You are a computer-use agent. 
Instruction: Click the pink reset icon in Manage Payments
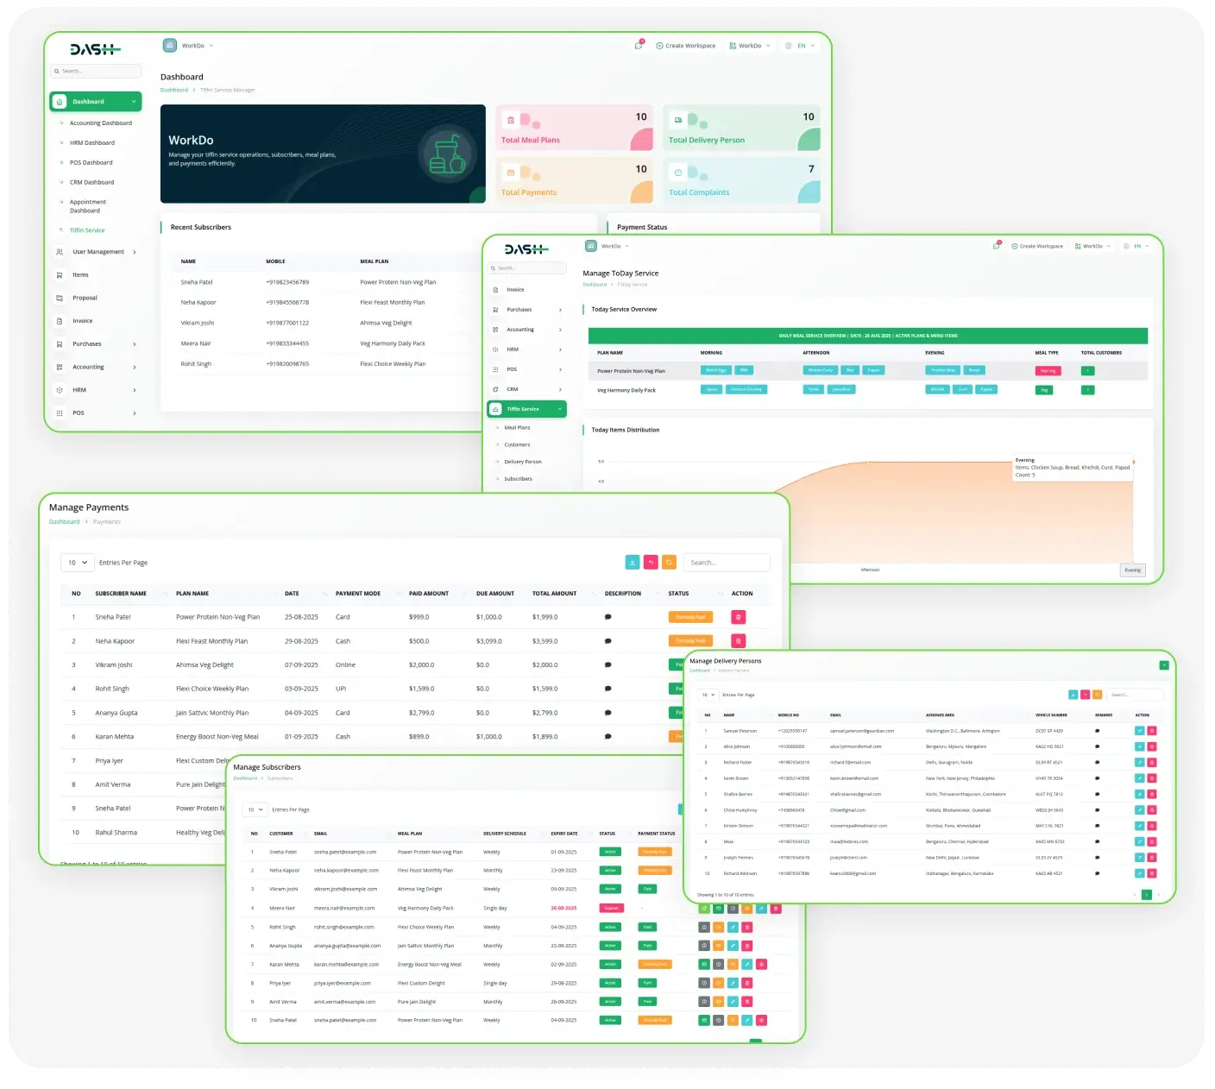pos(651,563)
